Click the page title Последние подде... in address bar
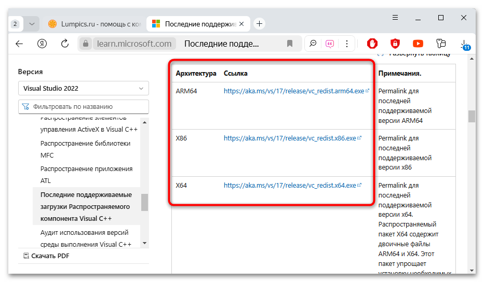Image resolution: width=484 pixels, height=282 pixels. (221, 44)
